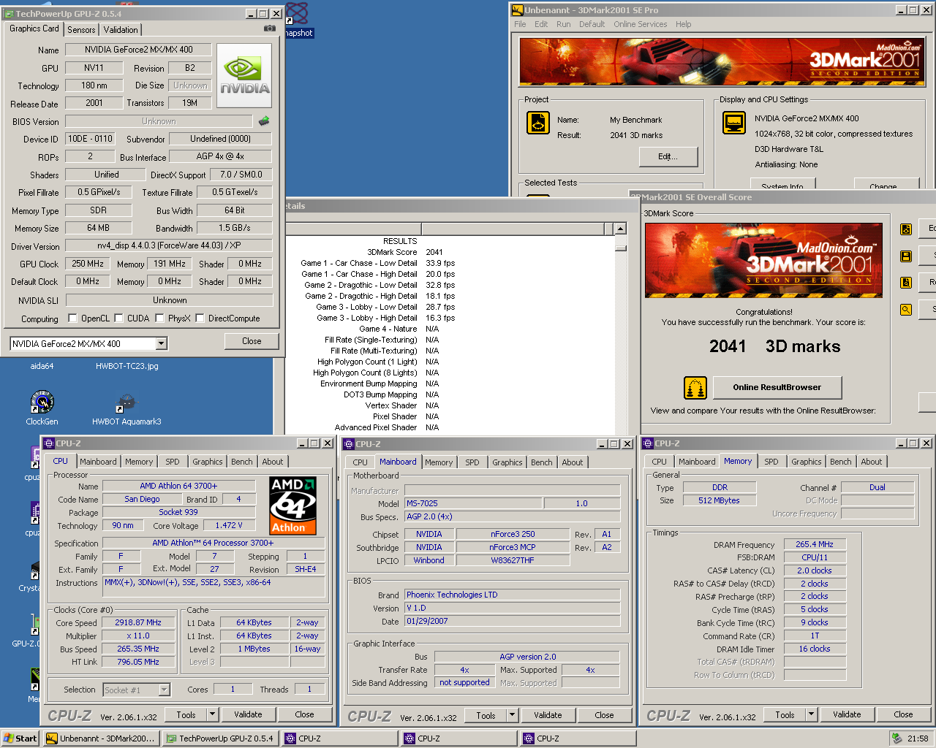The width and height of the screenshot is (936, 748).
Task: Click the display settings monitor icon
Action: (733, 123)
